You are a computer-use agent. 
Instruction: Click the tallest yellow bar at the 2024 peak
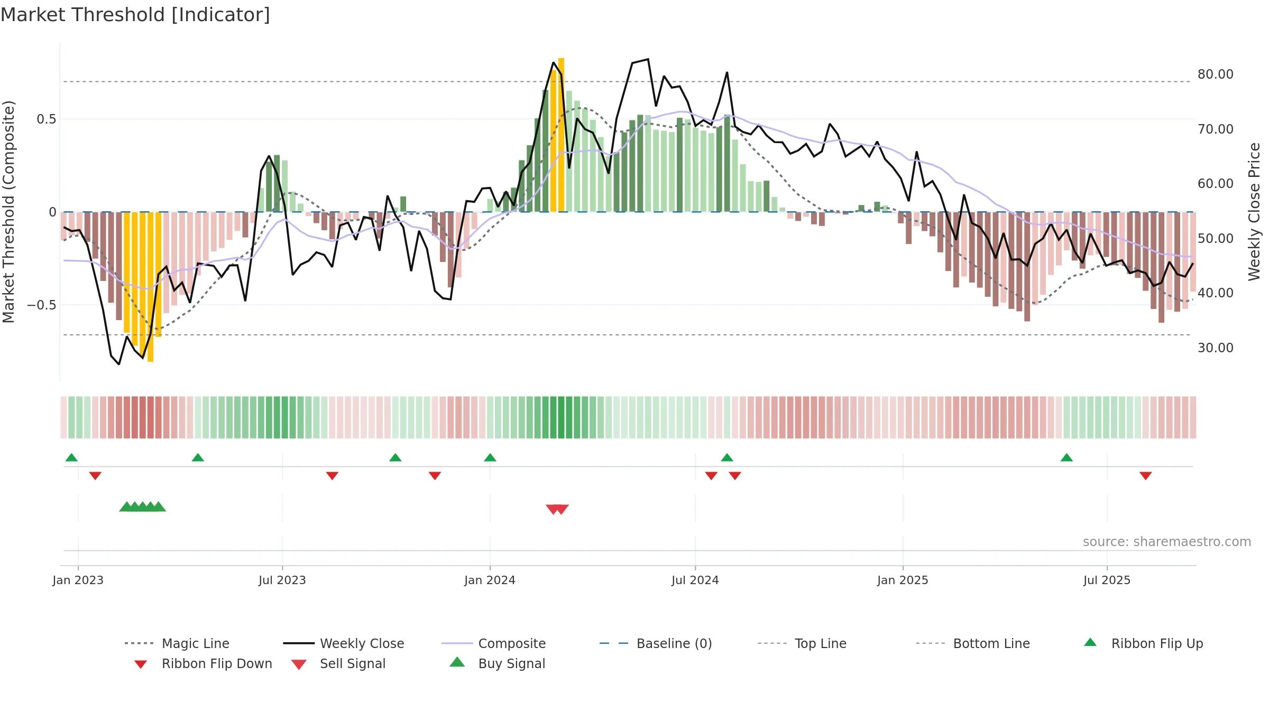[x=561, y=135]
